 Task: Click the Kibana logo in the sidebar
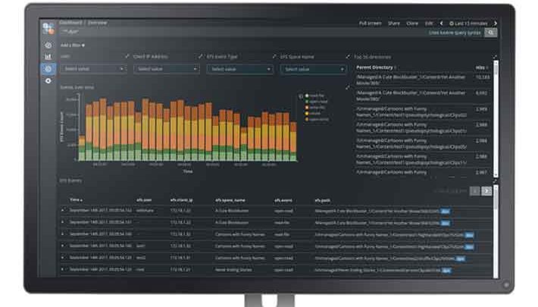coord(48,29)
